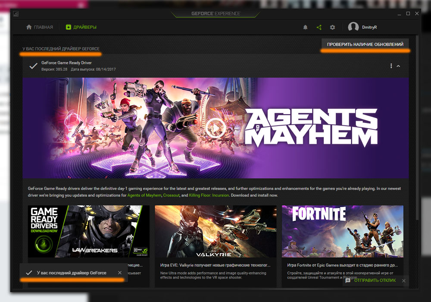Screen dimensions: 431x302
Task: Open the Fortnite article thumbnail
Action: [x=343, y=231]
